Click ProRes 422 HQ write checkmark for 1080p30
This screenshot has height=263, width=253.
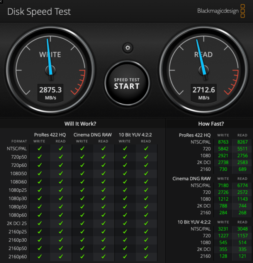pyautogui.click(x=39, y=198)
